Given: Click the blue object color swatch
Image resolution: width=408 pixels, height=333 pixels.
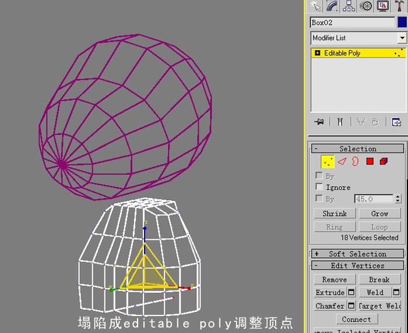Looking at the screenshot, I should point(402,22).
